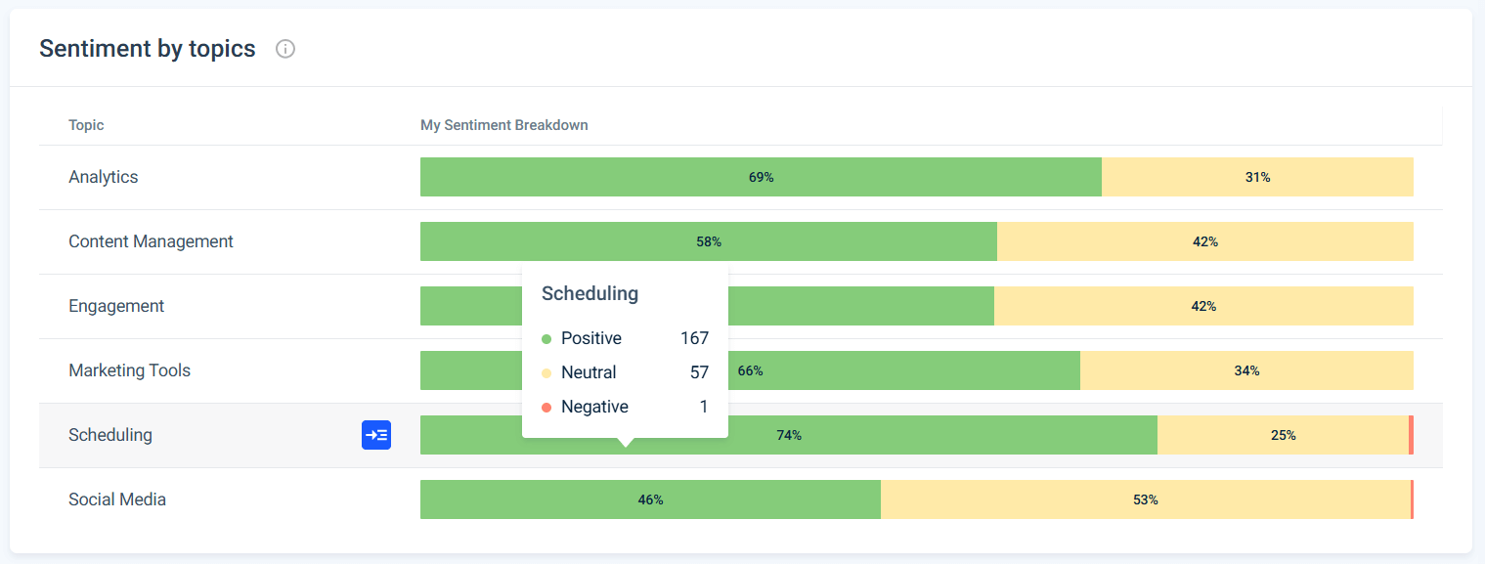The width and height of the screenshot is (1485, 564).
Task: Open the drill-in icon beside Scheduling
Action: coord(376,434)
